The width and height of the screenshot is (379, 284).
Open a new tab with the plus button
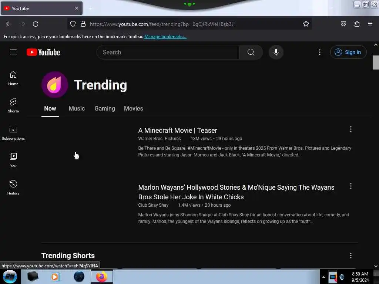(90, 9)
